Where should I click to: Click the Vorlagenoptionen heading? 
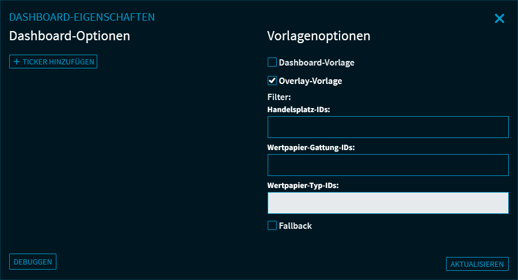319,36
